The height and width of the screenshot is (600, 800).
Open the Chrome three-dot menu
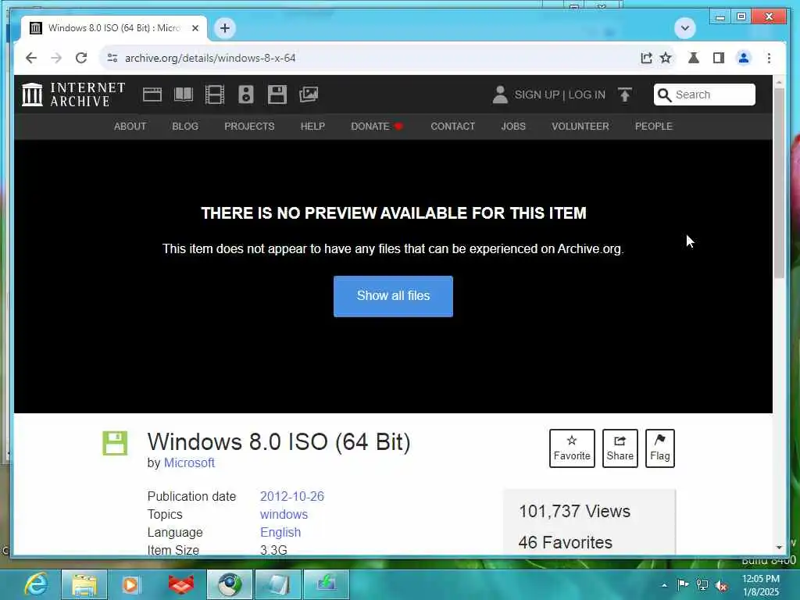click(x=769, y=58)
